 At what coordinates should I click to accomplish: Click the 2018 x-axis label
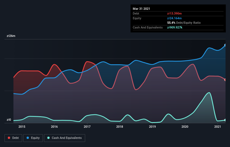pyautogui.click(x=120, y=127)
